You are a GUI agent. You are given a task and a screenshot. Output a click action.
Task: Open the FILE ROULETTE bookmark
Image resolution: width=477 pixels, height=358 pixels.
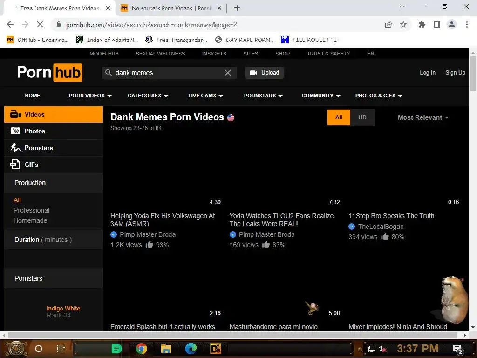[x=309, y=40]
